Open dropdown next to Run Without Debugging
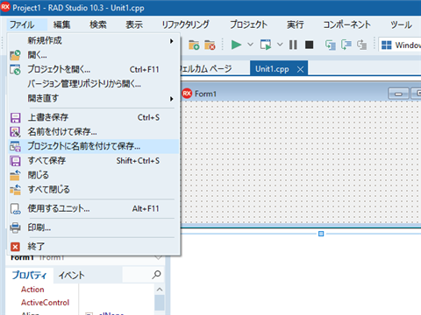The image size is (421, 315). (280, 45)
